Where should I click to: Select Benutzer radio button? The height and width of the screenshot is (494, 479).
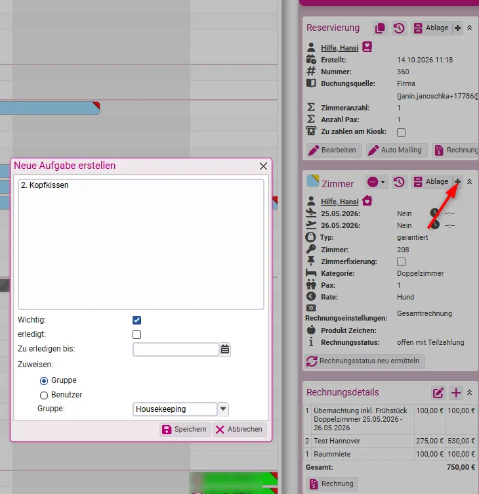44,395
